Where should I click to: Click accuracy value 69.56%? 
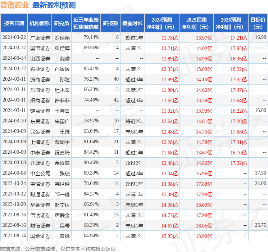click(91, 48)
